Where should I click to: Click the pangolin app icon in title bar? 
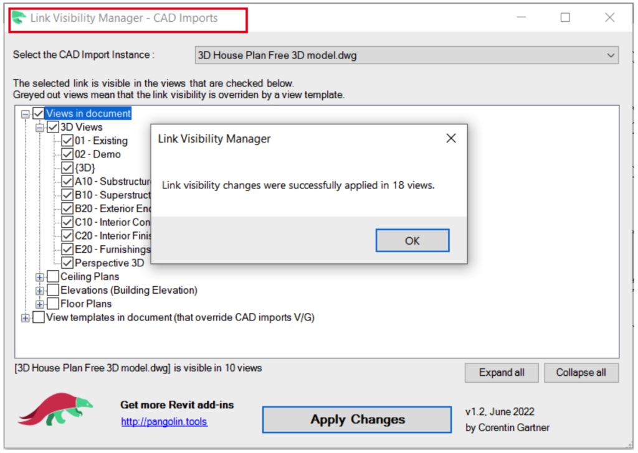point(19,18)
